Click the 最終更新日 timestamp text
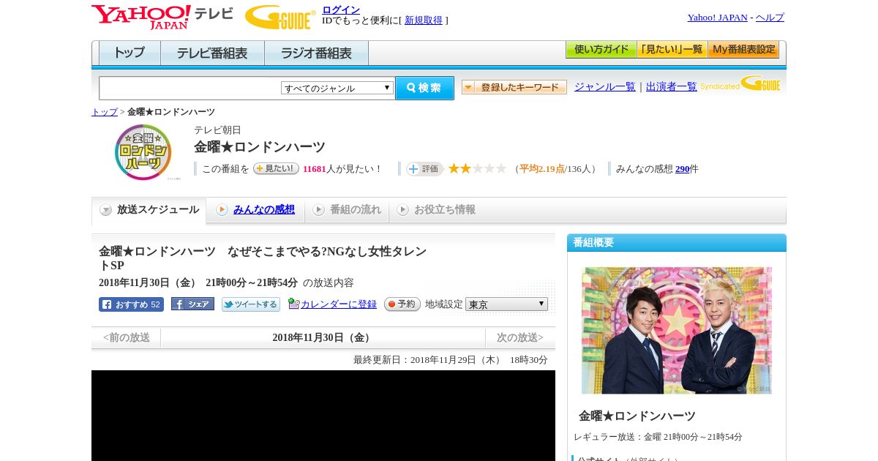The image size is (878, 461). coord(451,360)
